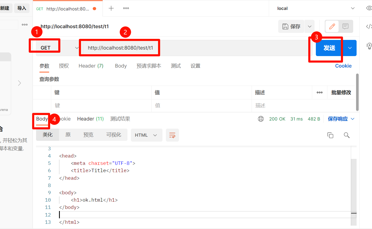
Task: Select the 参数 tab
Action: click(44, 66)
